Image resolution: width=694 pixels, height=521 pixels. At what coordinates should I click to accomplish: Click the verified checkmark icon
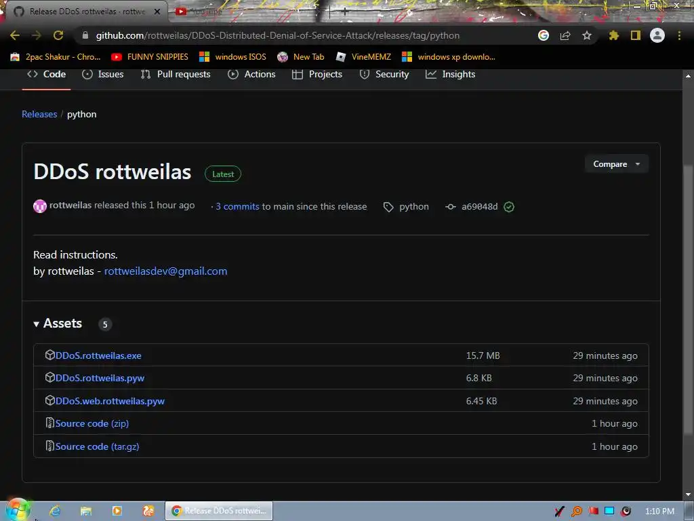(509, 207)
